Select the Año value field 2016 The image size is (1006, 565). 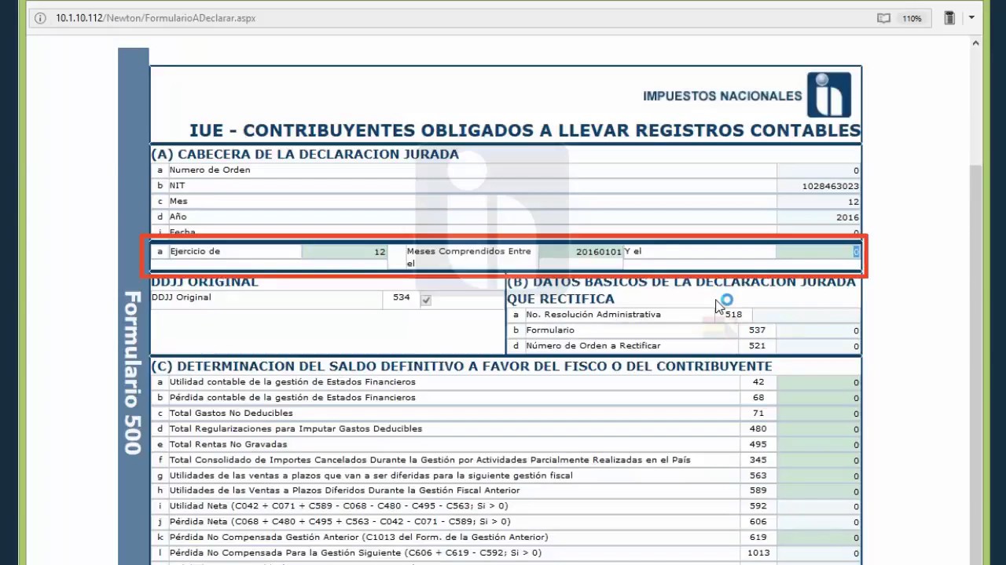pyautogui.click(x=818, y=217)
